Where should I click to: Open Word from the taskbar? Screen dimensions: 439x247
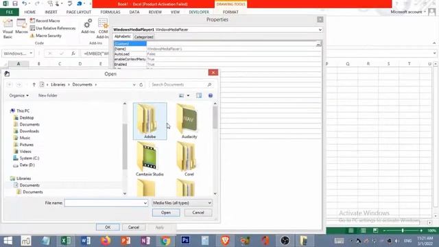[x=86, y=241]
